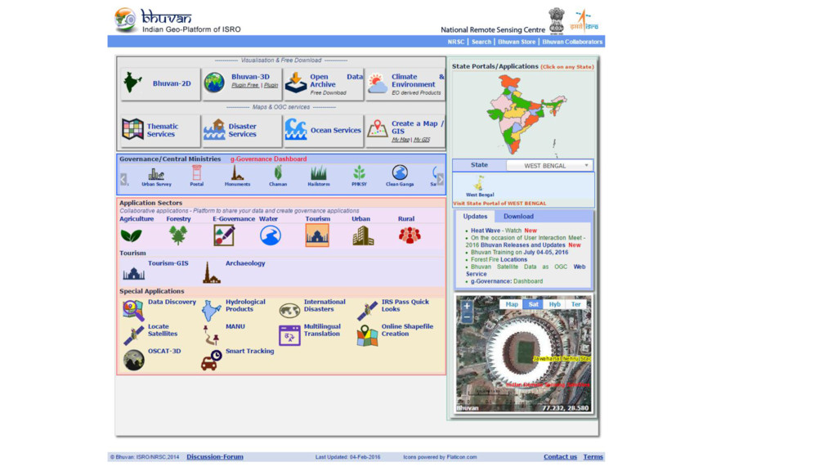Click the Bhuvan logo

177,20
